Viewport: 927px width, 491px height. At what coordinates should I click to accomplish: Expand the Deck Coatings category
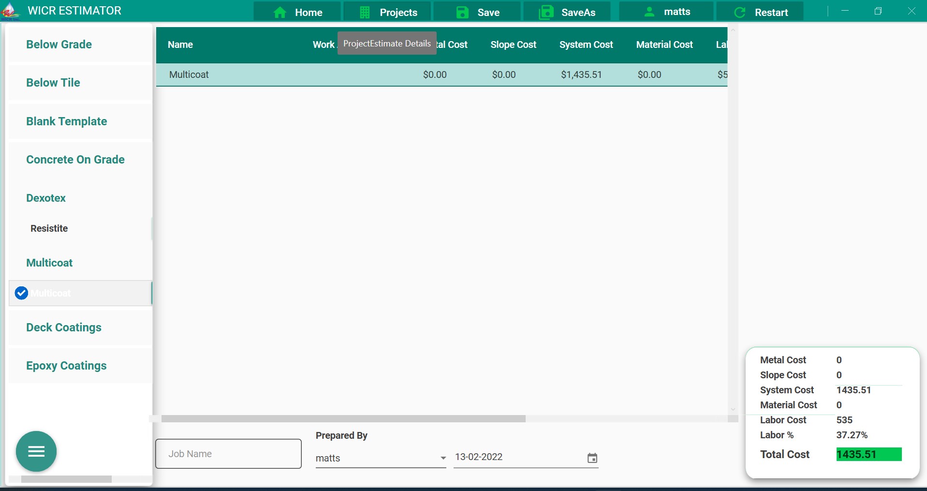80,327
